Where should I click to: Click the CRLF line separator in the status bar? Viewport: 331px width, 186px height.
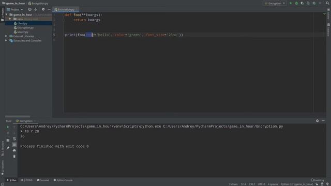252,184
